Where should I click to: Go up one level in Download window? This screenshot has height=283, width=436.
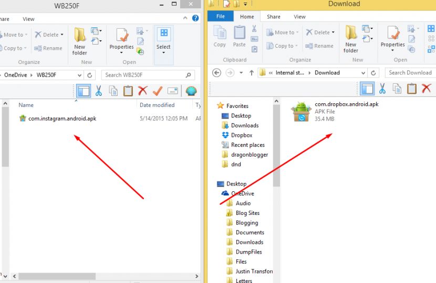252,73
